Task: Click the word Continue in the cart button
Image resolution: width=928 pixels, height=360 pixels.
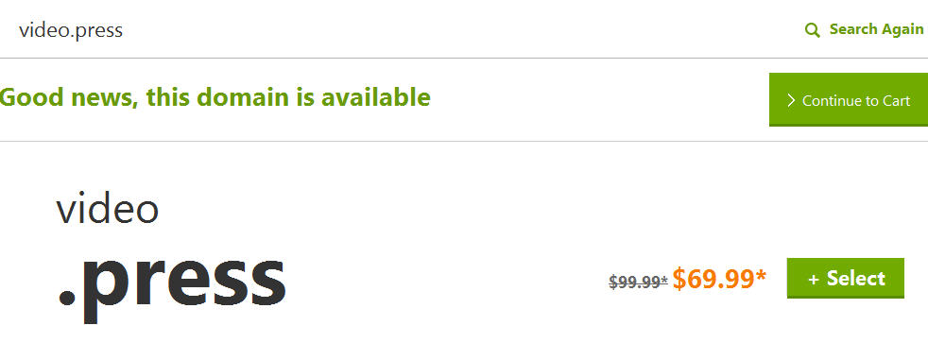Action: click(x=832, y=101)
